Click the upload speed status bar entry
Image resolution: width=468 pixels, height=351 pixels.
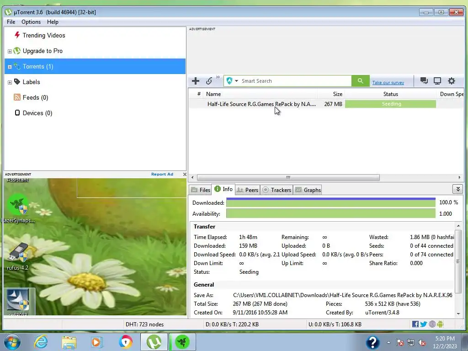(335, 324)
